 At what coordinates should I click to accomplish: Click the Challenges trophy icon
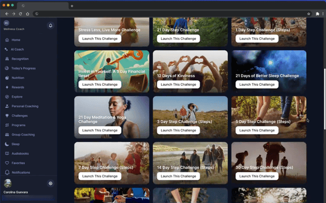tap(7, 116)
